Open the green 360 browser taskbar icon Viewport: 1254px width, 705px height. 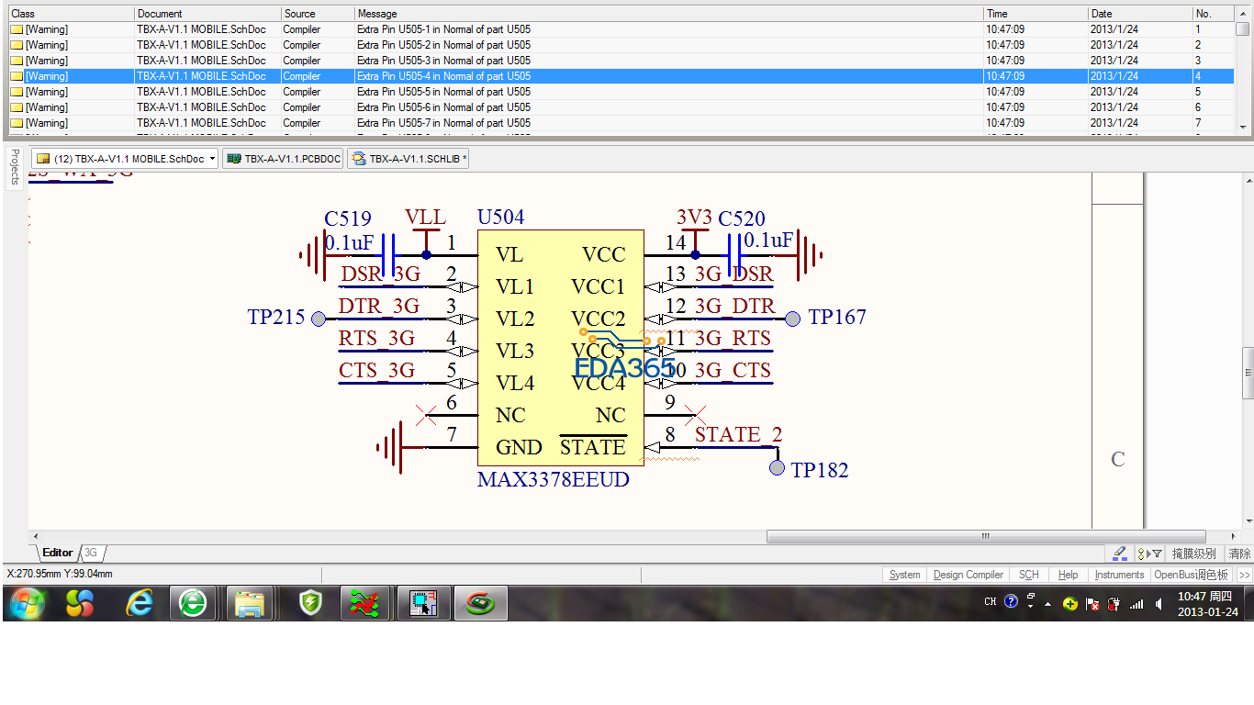pyautogui.click(x=193, y=603)
